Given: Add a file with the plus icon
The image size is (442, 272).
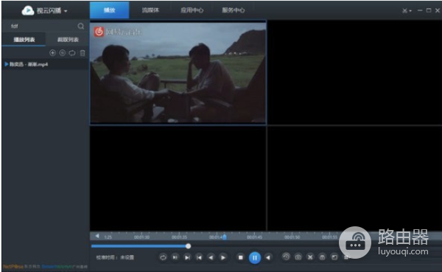Looking at the screenshot, I should click(52, 53).
